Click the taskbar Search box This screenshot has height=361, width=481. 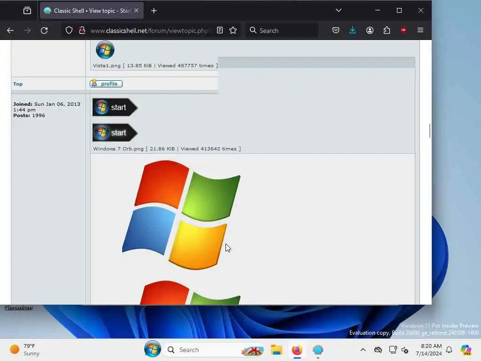pyautogui.click(x=215, y=350)
